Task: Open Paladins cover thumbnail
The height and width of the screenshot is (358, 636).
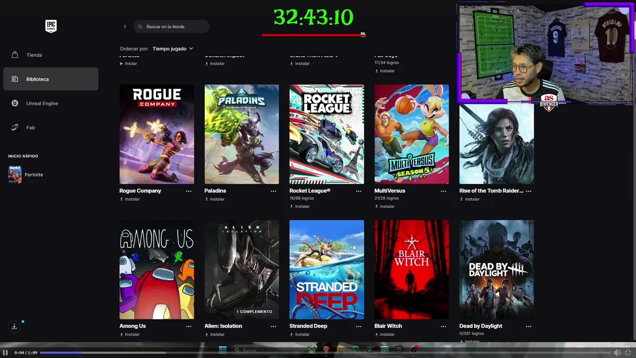Action: tap(241, 134)
